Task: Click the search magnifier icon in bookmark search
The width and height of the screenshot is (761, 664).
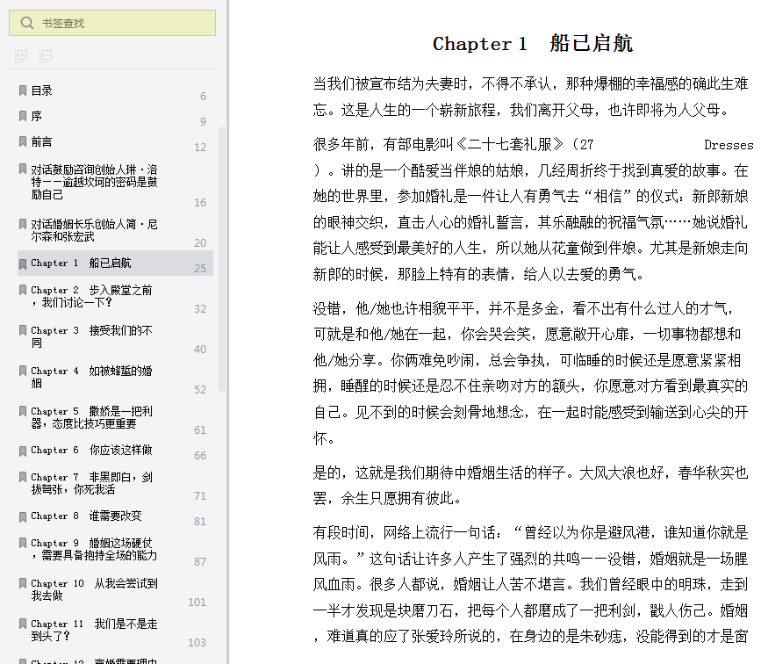Action: click(27, 23)
